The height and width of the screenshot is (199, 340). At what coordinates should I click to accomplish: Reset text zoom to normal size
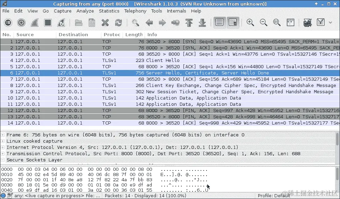(x=277, y=23)
